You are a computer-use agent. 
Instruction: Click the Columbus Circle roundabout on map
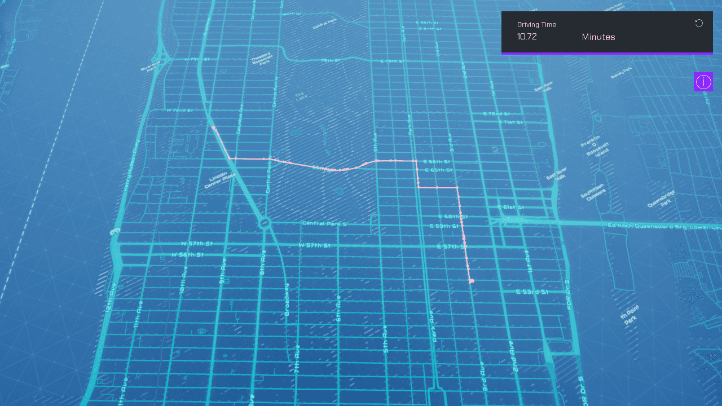(x=265, y=224)
